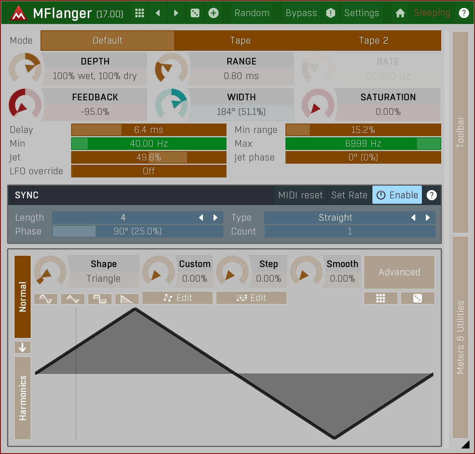Increase Sync Length with right arrow

click(215, 218)
